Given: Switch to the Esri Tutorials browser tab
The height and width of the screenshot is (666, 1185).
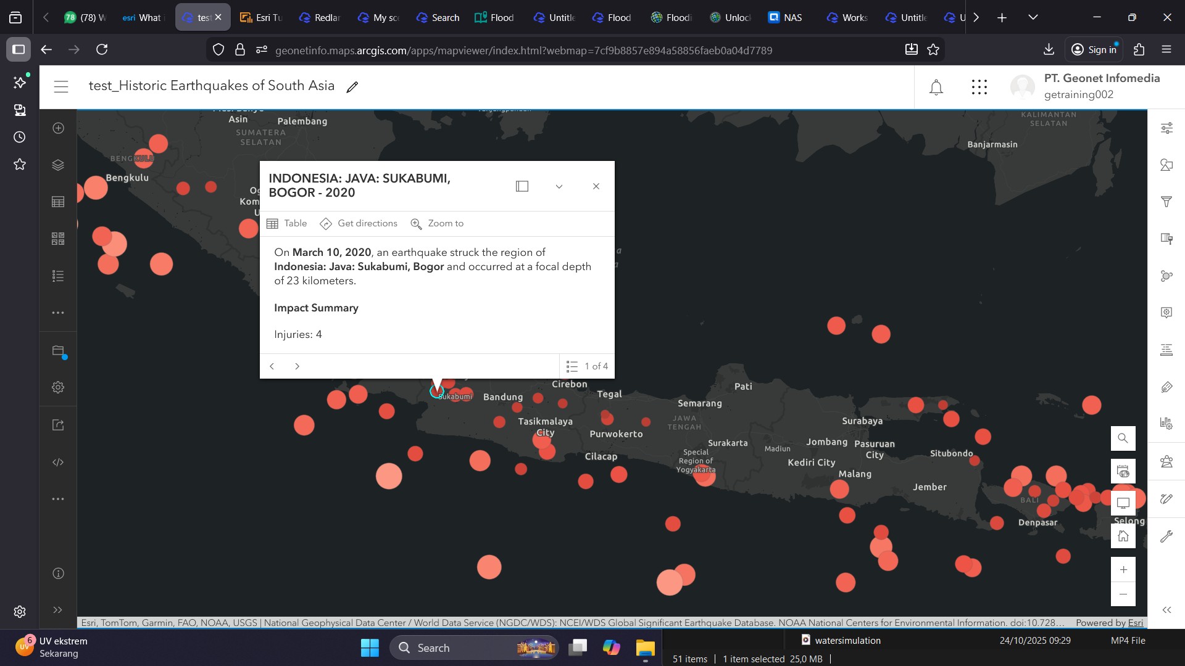Looking at the screenshot, I should (262, 17).
